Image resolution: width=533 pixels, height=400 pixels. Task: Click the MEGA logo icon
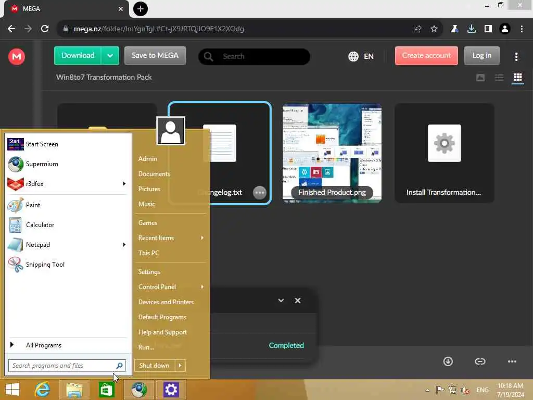point(17,56)
